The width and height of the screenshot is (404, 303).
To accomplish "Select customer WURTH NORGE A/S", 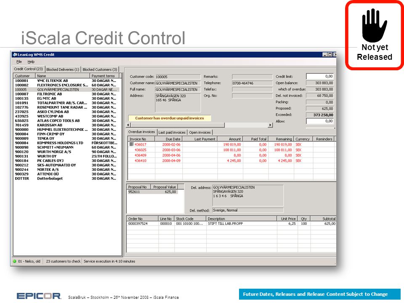I will [66, 152].
